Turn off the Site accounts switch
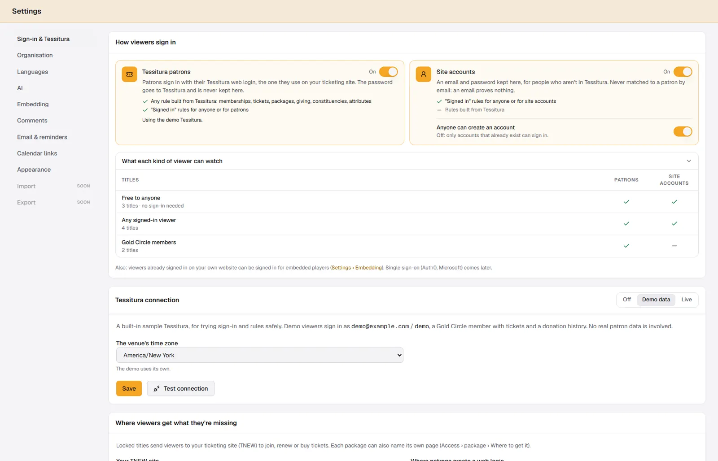The image size is (718, 461). pos(683,72)
